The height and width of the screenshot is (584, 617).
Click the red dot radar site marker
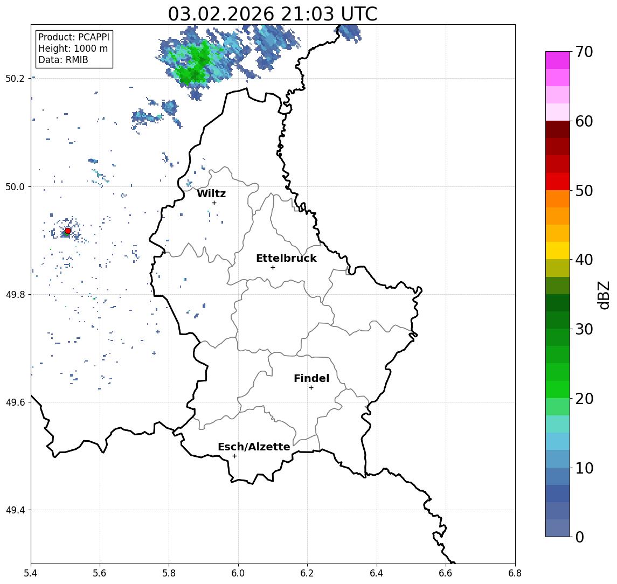(68, 231)
